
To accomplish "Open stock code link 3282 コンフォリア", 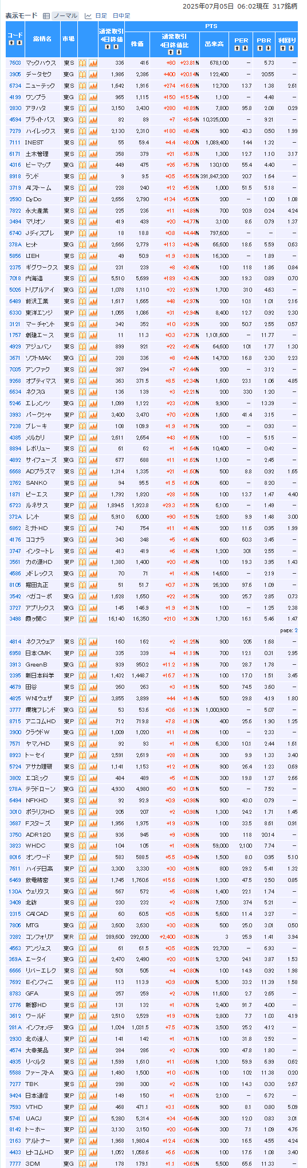I will pyautogui.click(x=15, y=936).
